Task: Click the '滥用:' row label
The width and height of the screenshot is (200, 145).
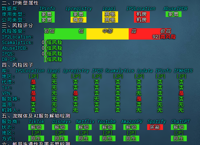Action: [x=8, y=105]
